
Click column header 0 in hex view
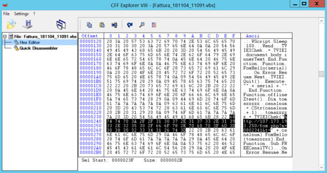pos(111,36)
